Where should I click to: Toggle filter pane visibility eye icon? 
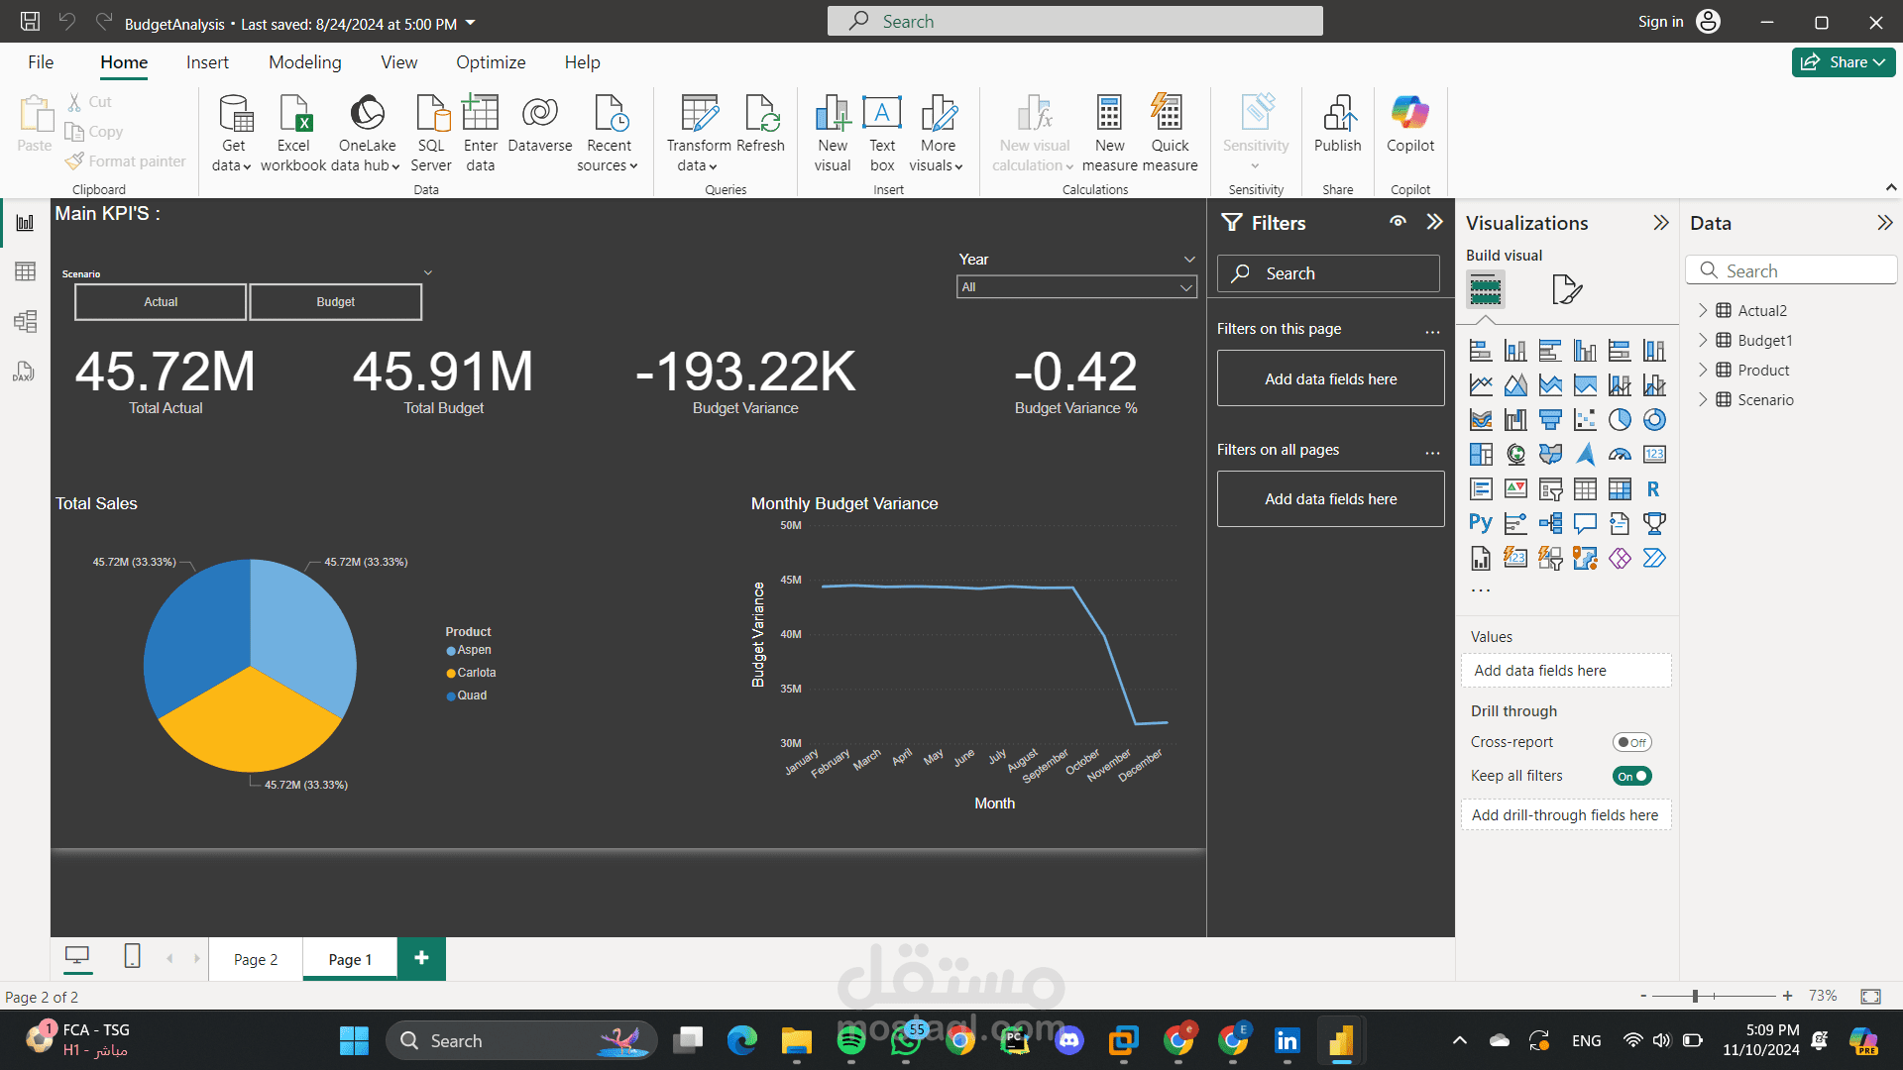click(x=1398, y=222)
